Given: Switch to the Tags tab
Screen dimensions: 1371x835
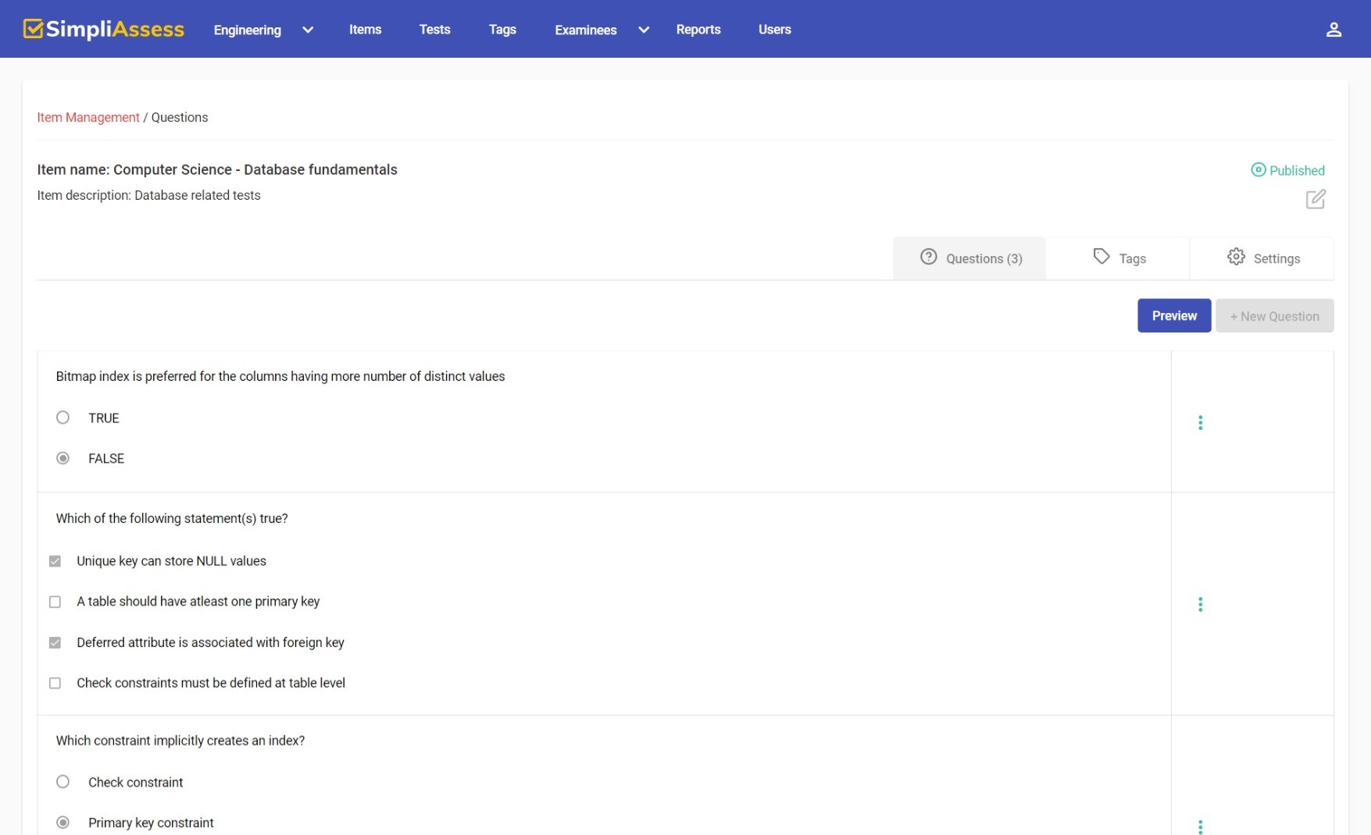Looking at the screenshot, I should 1119,258.
